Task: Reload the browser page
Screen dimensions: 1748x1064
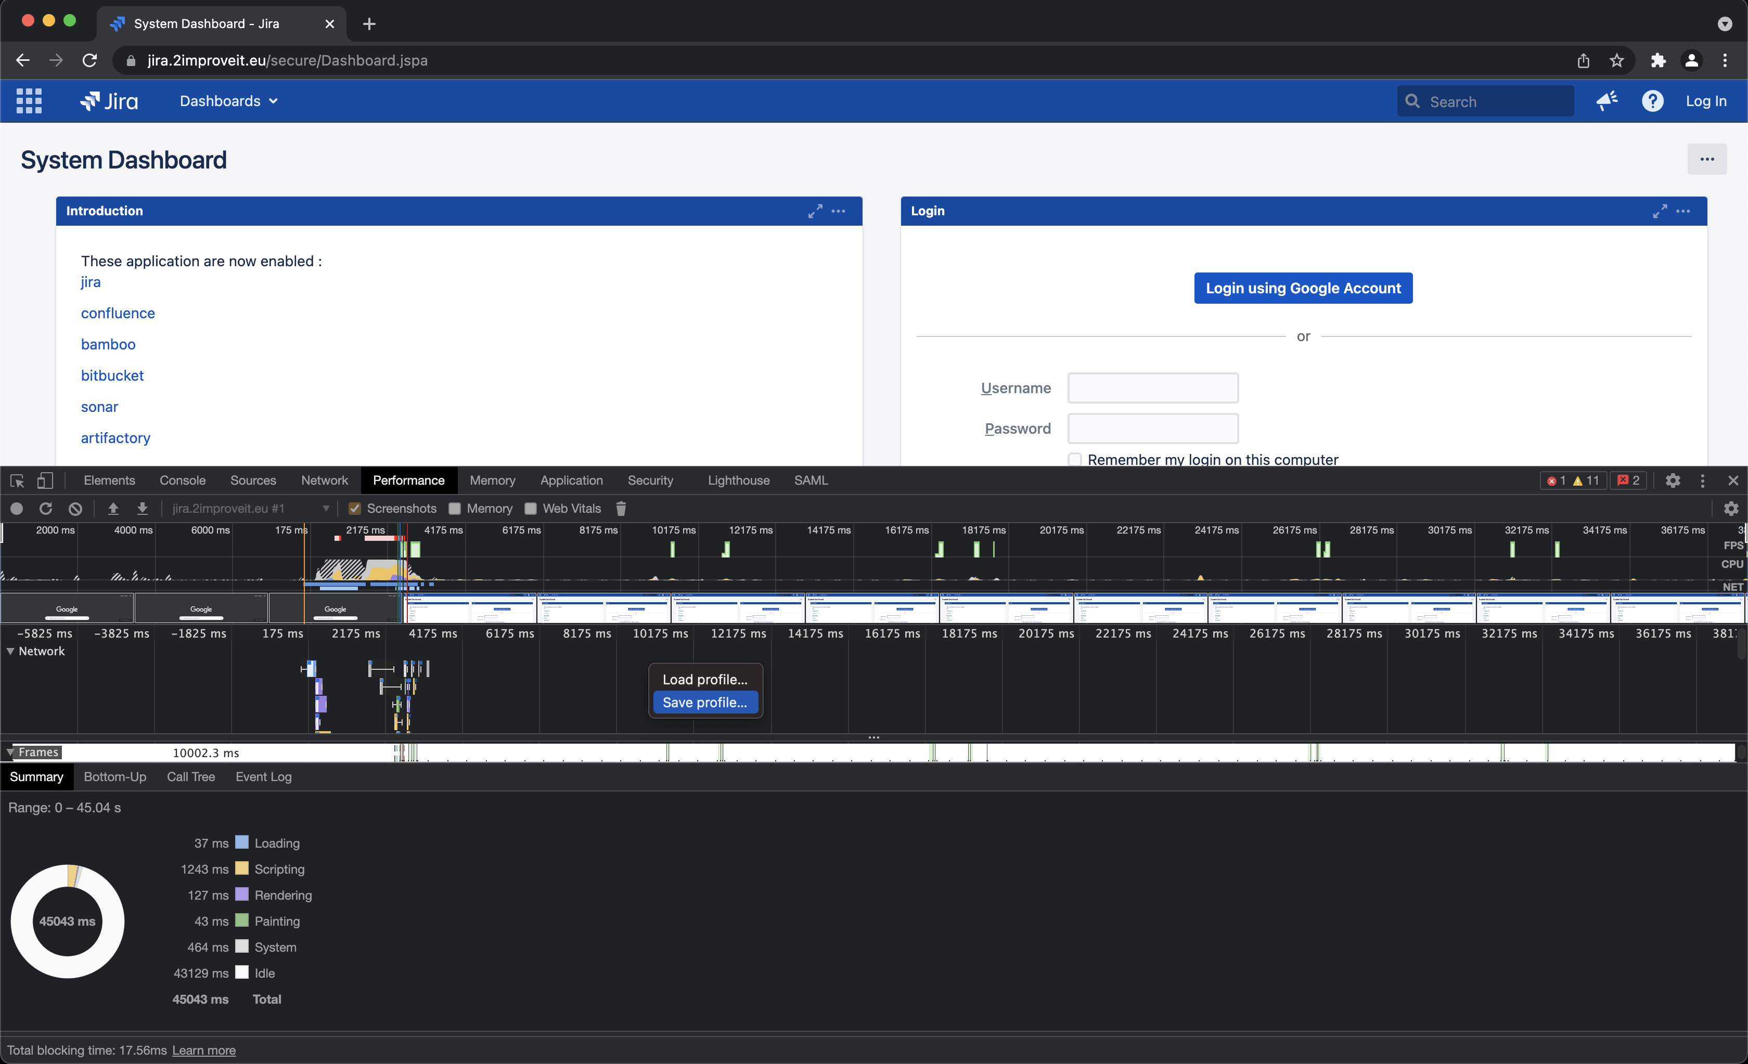Action: pos(89,60)
